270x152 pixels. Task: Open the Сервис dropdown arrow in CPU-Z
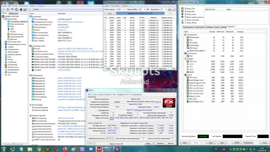tap(153, 143)
